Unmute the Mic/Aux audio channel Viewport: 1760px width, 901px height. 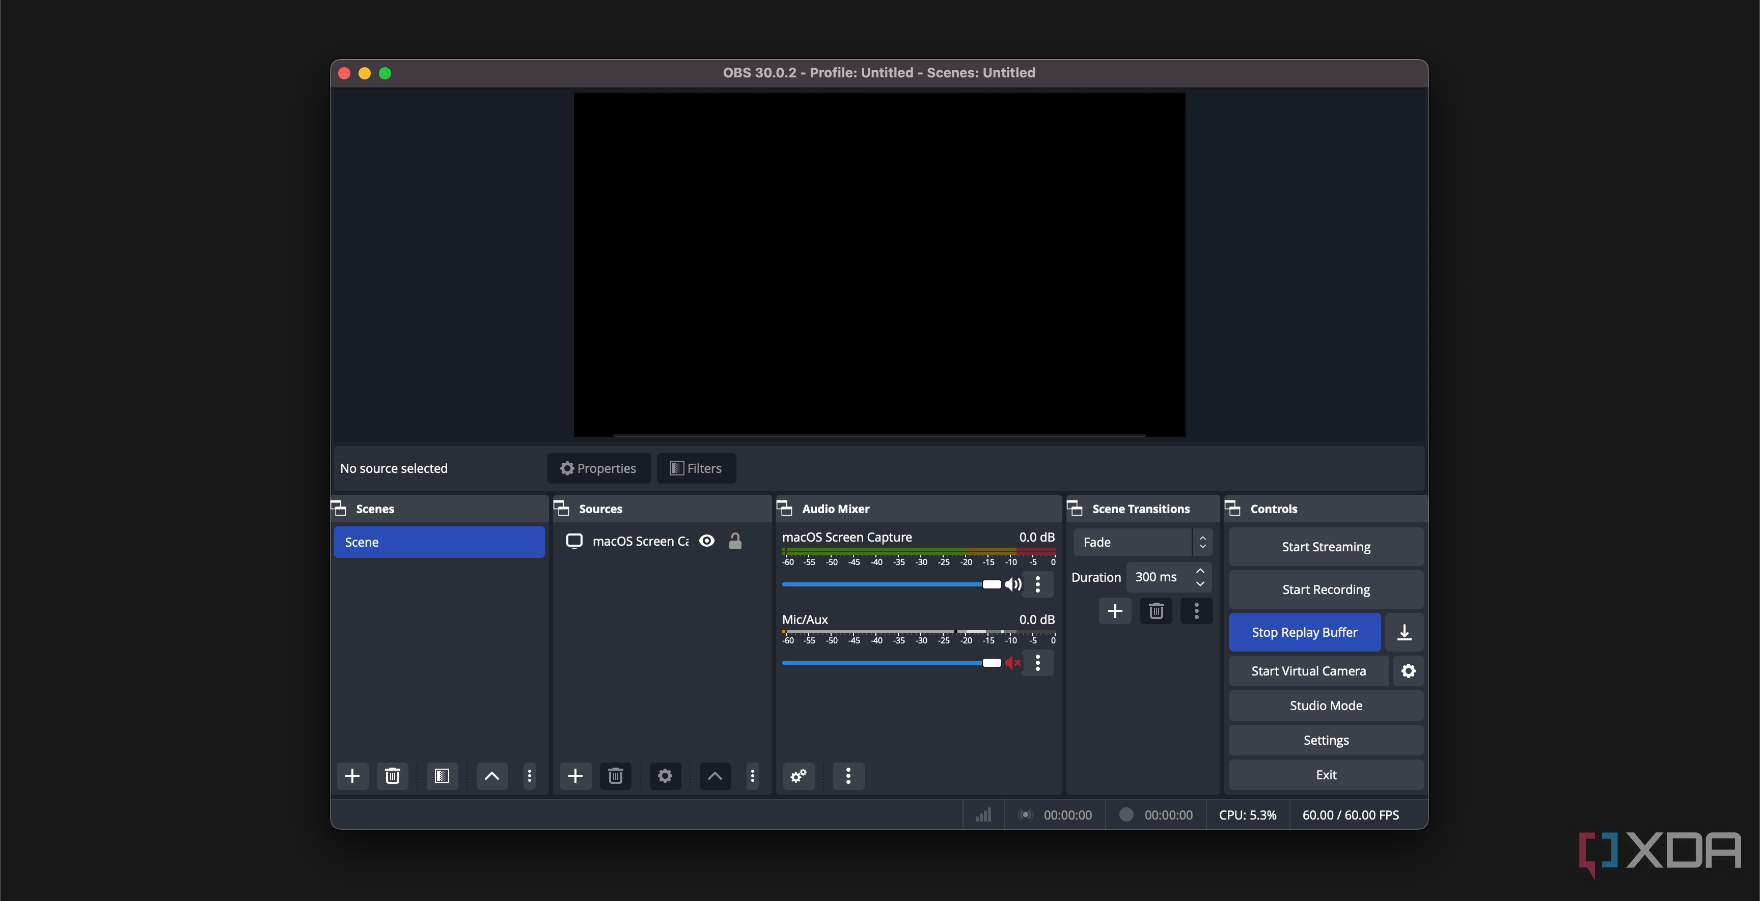coord(1012,663)
